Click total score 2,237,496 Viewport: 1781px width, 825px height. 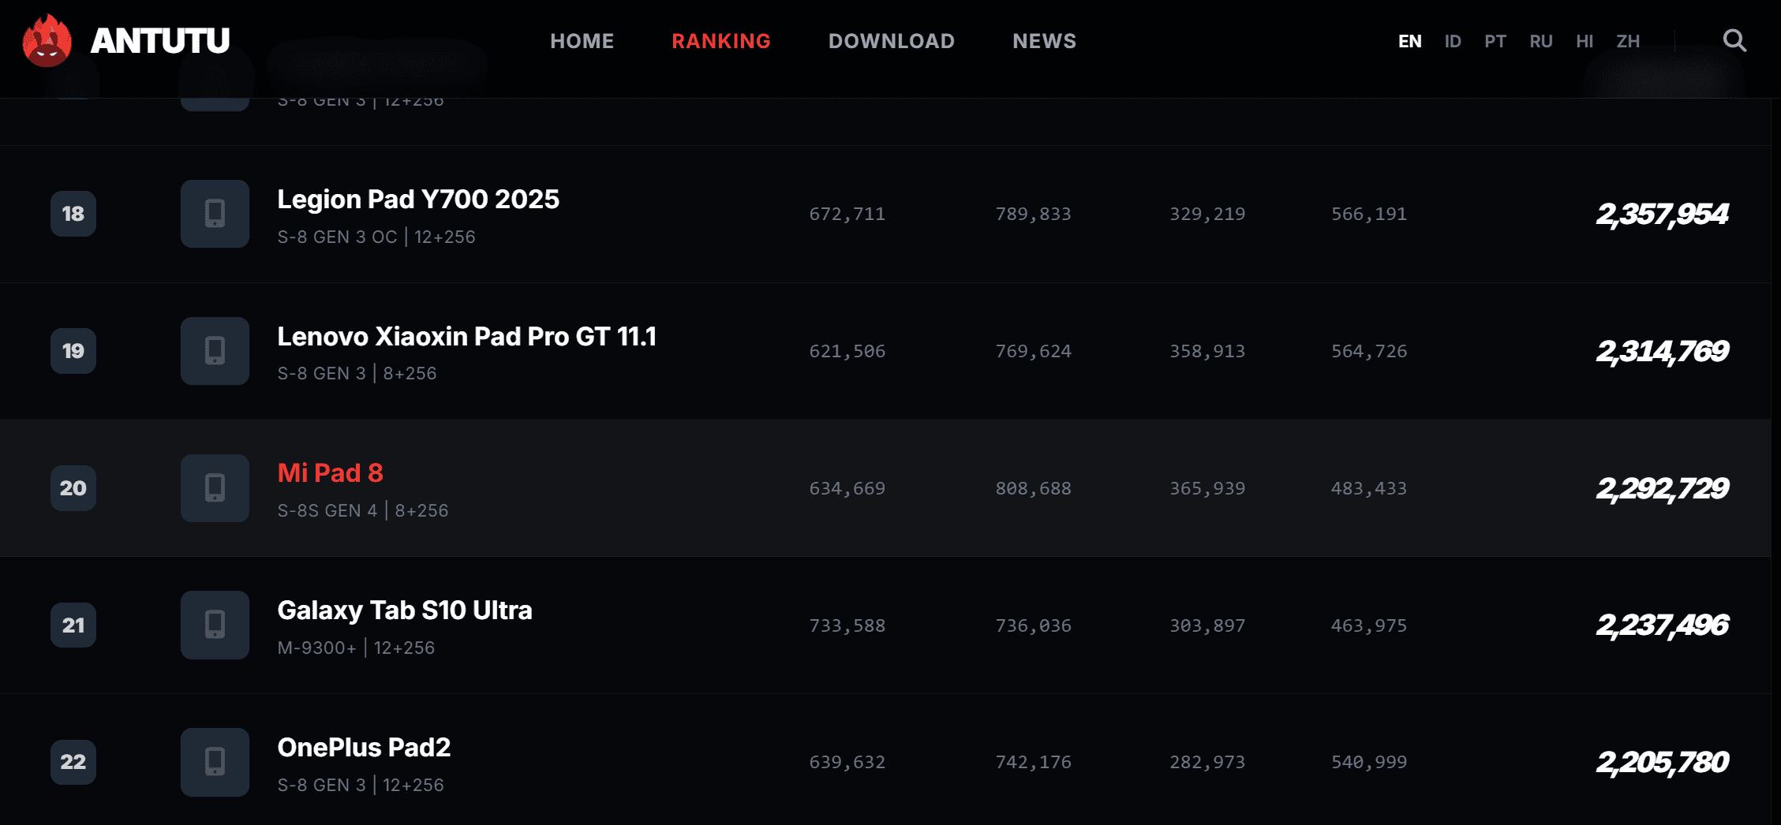[1663, 625]
